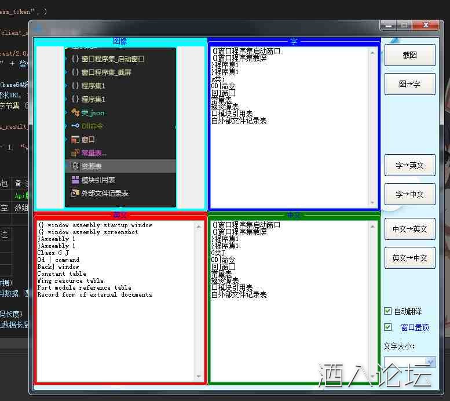Click the 外部文件记录表 icon
This screenshot has width=450, height=401.
75,193
